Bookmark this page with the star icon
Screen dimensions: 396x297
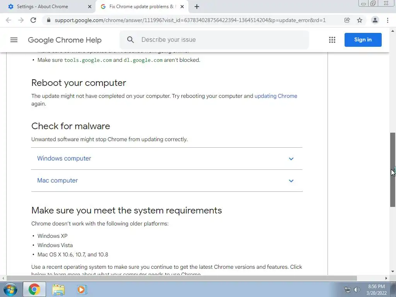pos(360,20)
